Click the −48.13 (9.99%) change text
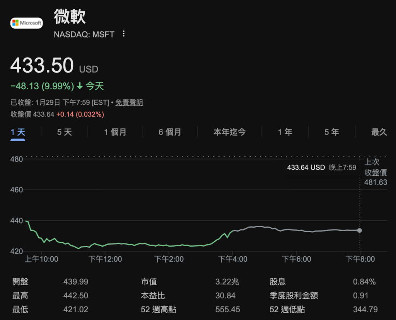 pyautogui.click(x=43, y=86)
